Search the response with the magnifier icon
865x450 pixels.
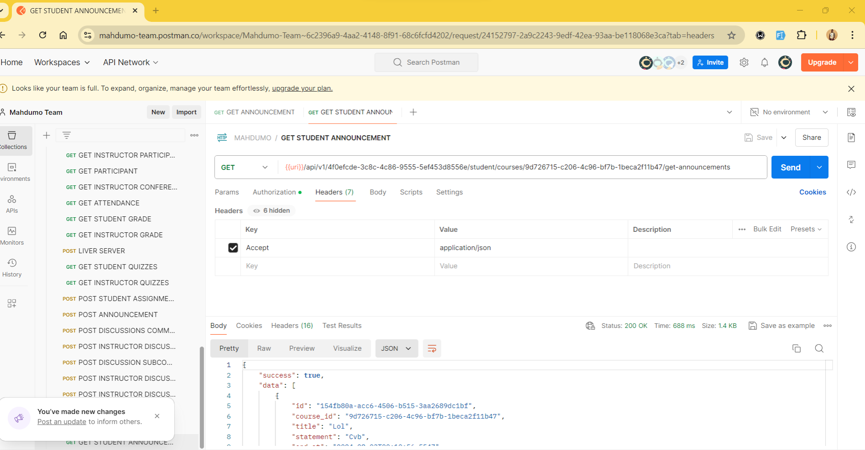pos(819,348)
